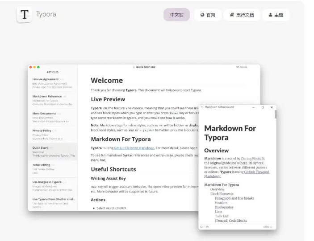Open Privacy Policy in the articles sidebar
The height and width of the screenshot is (241, 314).
[52, 135]
